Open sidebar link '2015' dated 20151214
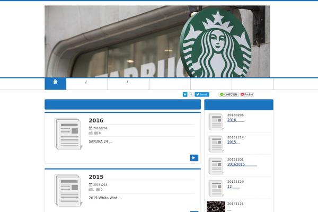Viewport: 318px width, 212px height. pos(234,142)
